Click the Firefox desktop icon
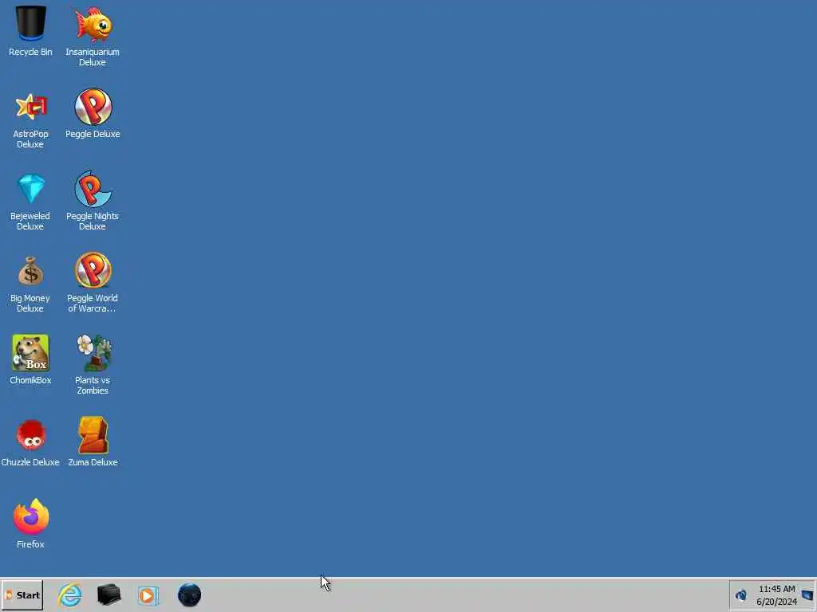This screenshot has width=817, height=612. pyautogui.click(x=31, y=516)
